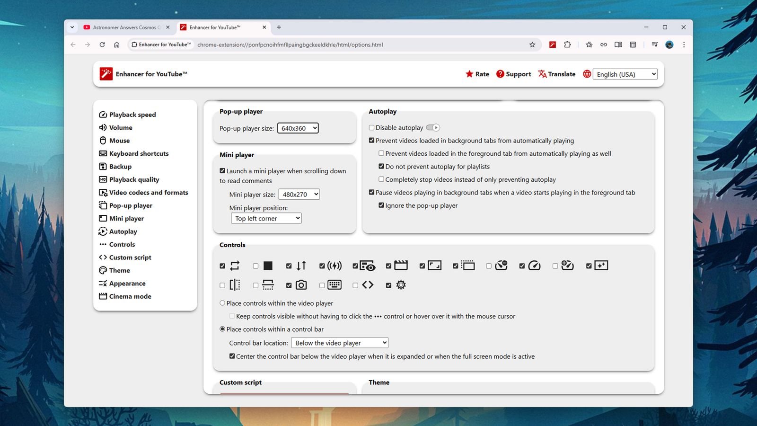Viewport: 757px width, 426px height.
Task: Click the Support link
Action: point(513,74)
